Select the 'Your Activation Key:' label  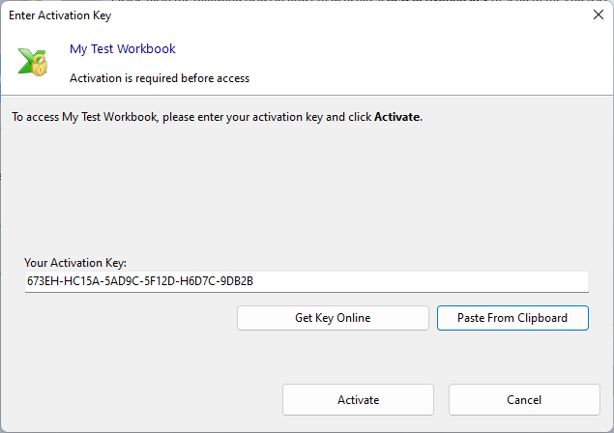(75, 263)
